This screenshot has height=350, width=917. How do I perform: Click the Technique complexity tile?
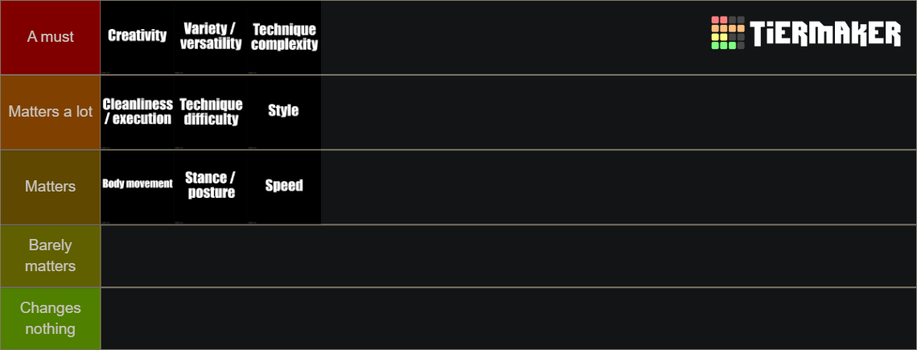284,38
